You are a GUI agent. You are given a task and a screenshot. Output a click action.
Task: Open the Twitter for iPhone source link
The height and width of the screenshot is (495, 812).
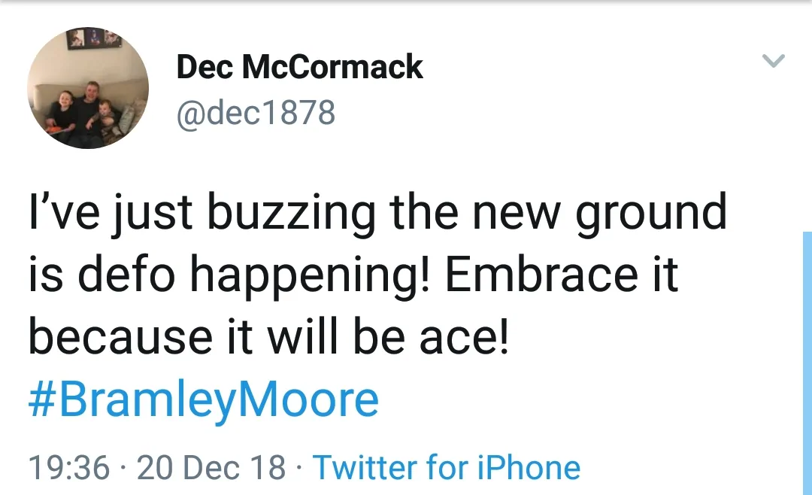click(x=447, y=467)
